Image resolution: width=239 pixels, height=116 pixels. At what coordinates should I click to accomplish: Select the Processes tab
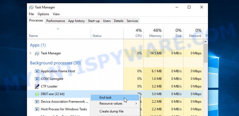click(36, 20)
